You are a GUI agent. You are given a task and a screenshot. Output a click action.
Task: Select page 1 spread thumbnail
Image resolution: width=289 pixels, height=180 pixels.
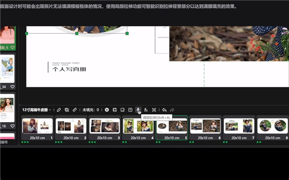37,126
